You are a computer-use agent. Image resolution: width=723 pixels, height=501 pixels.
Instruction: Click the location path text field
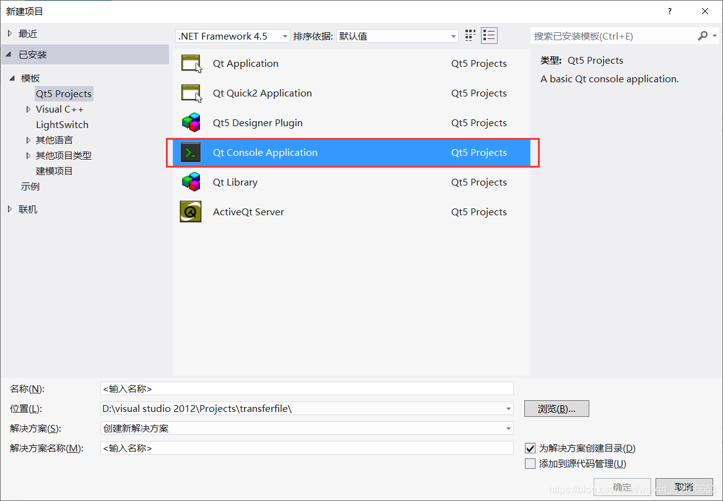[301, 409]
